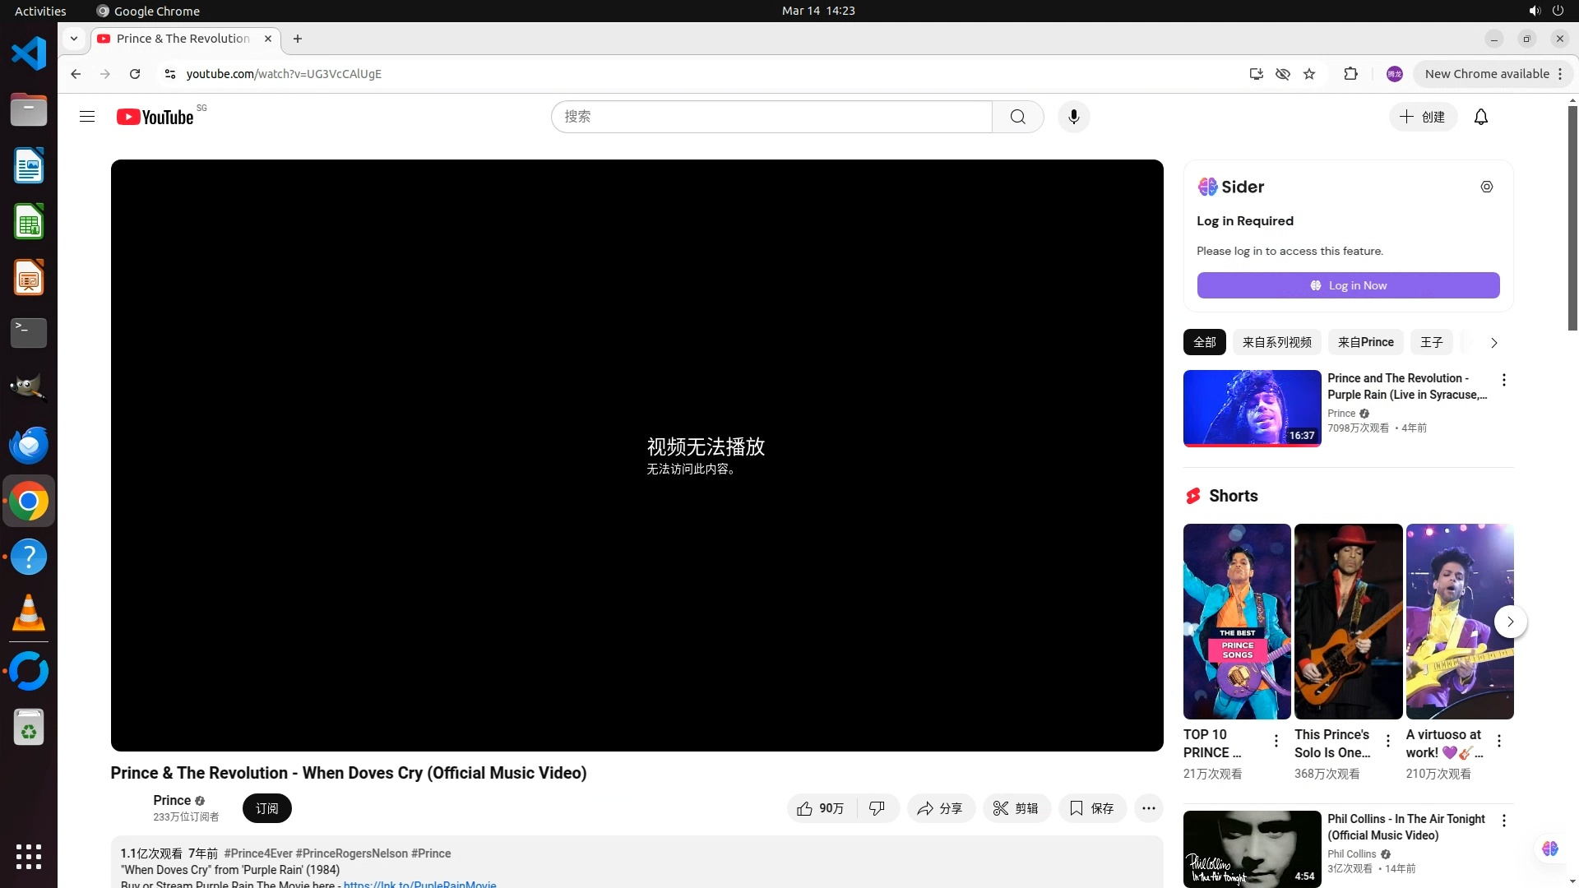Open Purple Rain Live in Syracuse thumbnail

pyautogui.click(x=1252, y=408)
